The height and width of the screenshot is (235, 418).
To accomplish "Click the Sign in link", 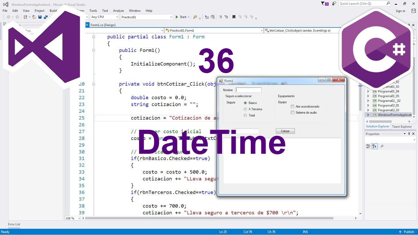I will pyautogui.click(x=400, y=11).
